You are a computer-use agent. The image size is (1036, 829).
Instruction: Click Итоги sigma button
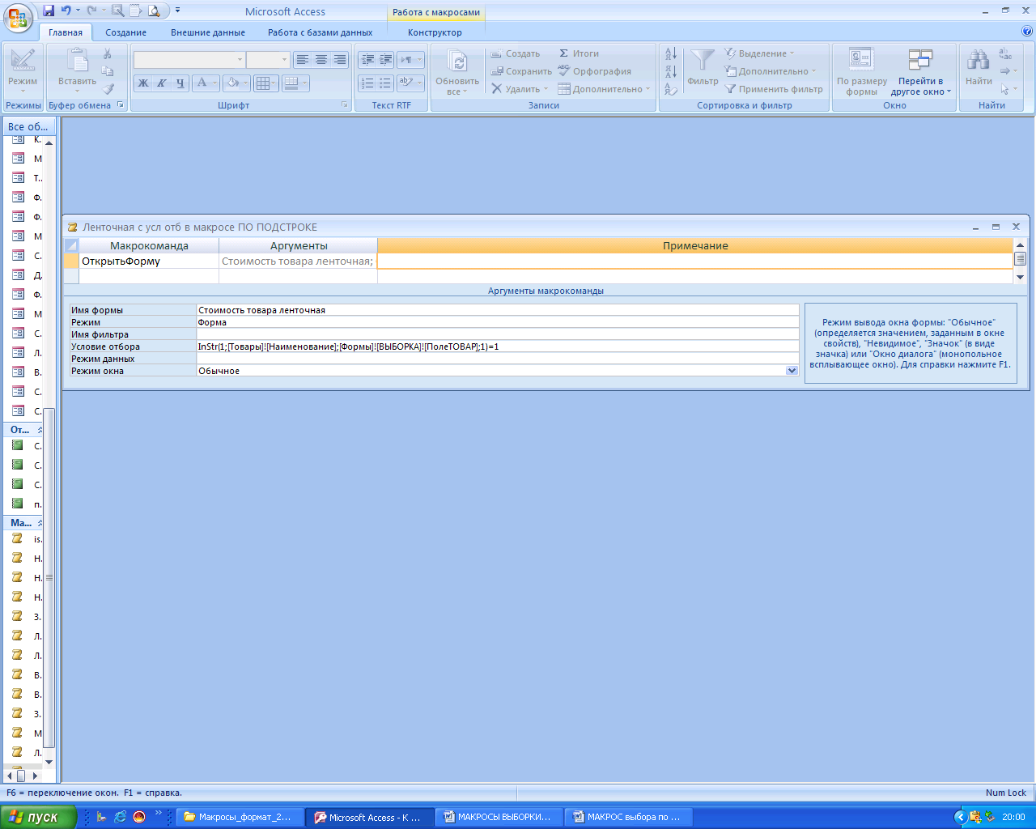[579, 53]
